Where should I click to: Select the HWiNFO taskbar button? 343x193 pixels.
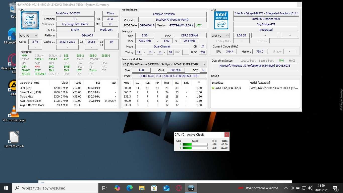191,188
